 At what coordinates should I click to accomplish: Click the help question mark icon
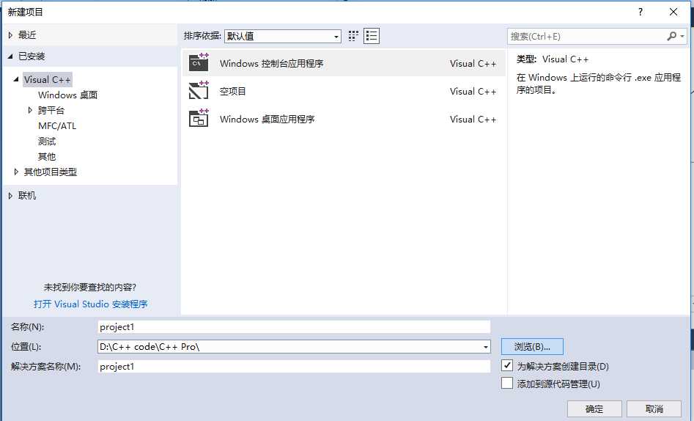coord(640,12)
